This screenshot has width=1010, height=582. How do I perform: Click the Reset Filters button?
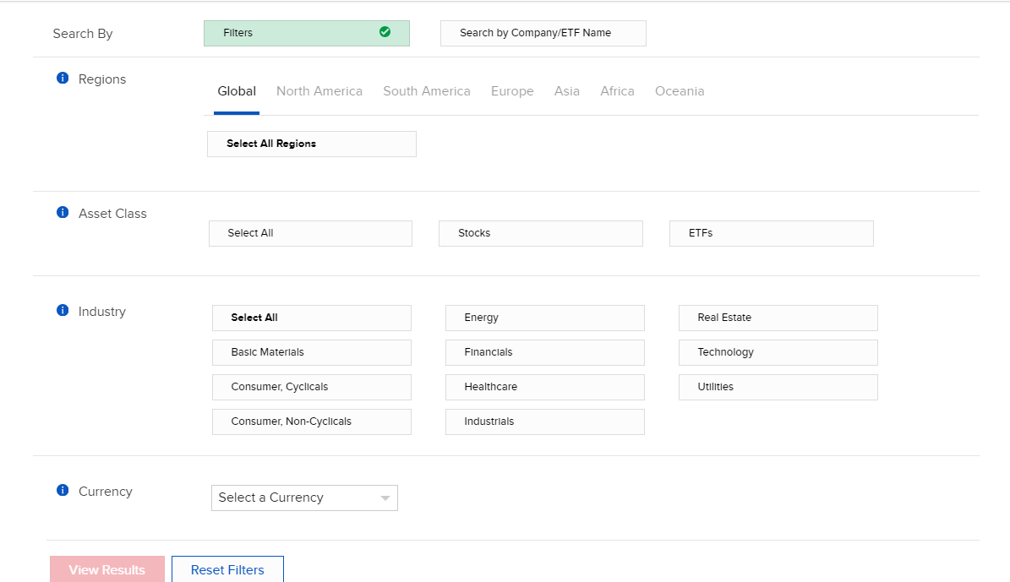(x=227, y=569)
